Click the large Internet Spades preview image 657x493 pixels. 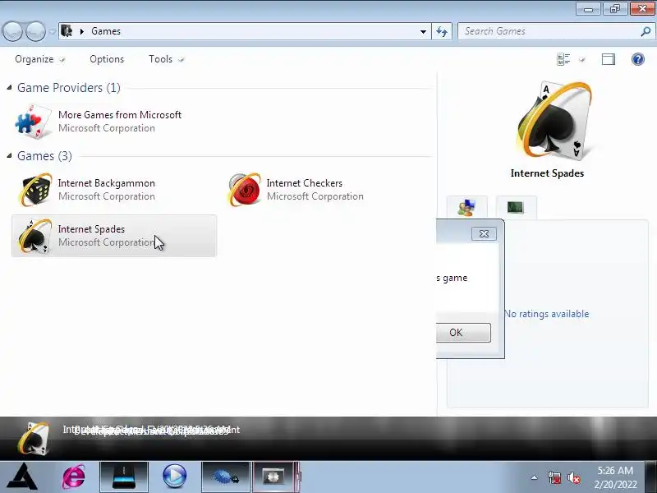pos(554,121)
